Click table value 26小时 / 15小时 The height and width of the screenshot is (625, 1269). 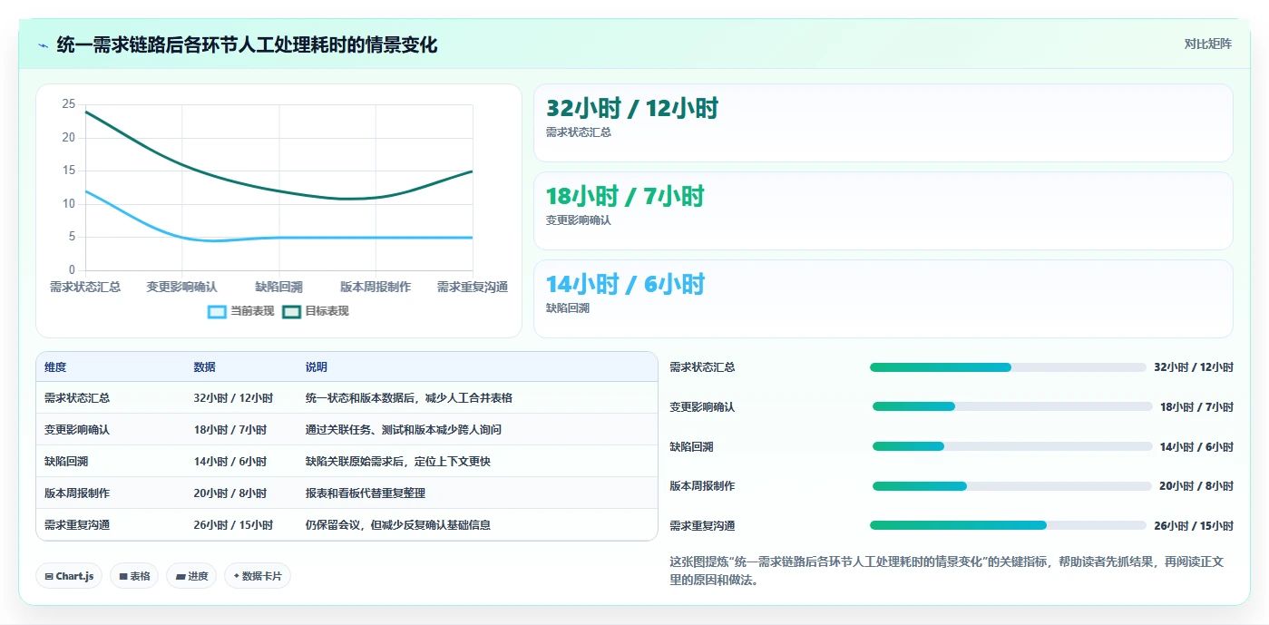[x=233, y=525]
